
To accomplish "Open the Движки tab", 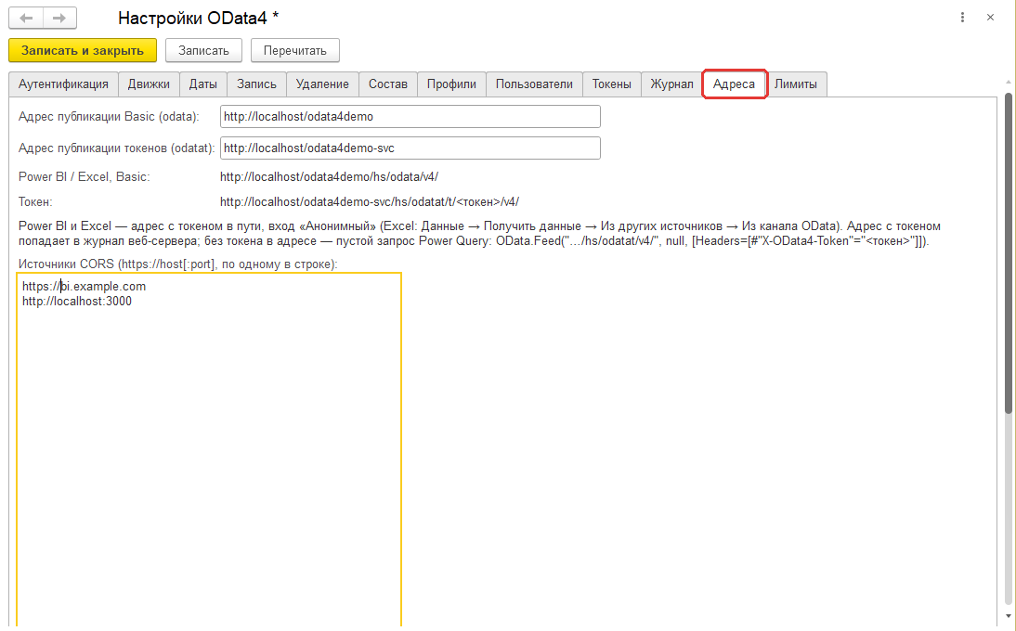I will click(x=149, y=84).
